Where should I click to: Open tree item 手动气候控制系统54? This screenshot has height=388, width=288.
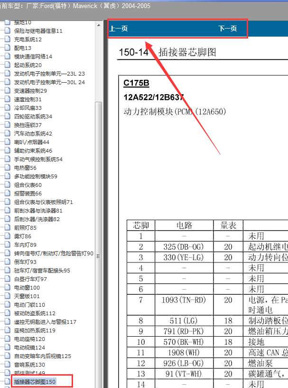pos(38,159)
